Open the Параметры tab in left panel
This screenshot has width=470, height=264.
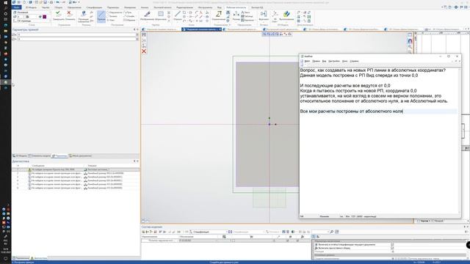coord(59,156)
